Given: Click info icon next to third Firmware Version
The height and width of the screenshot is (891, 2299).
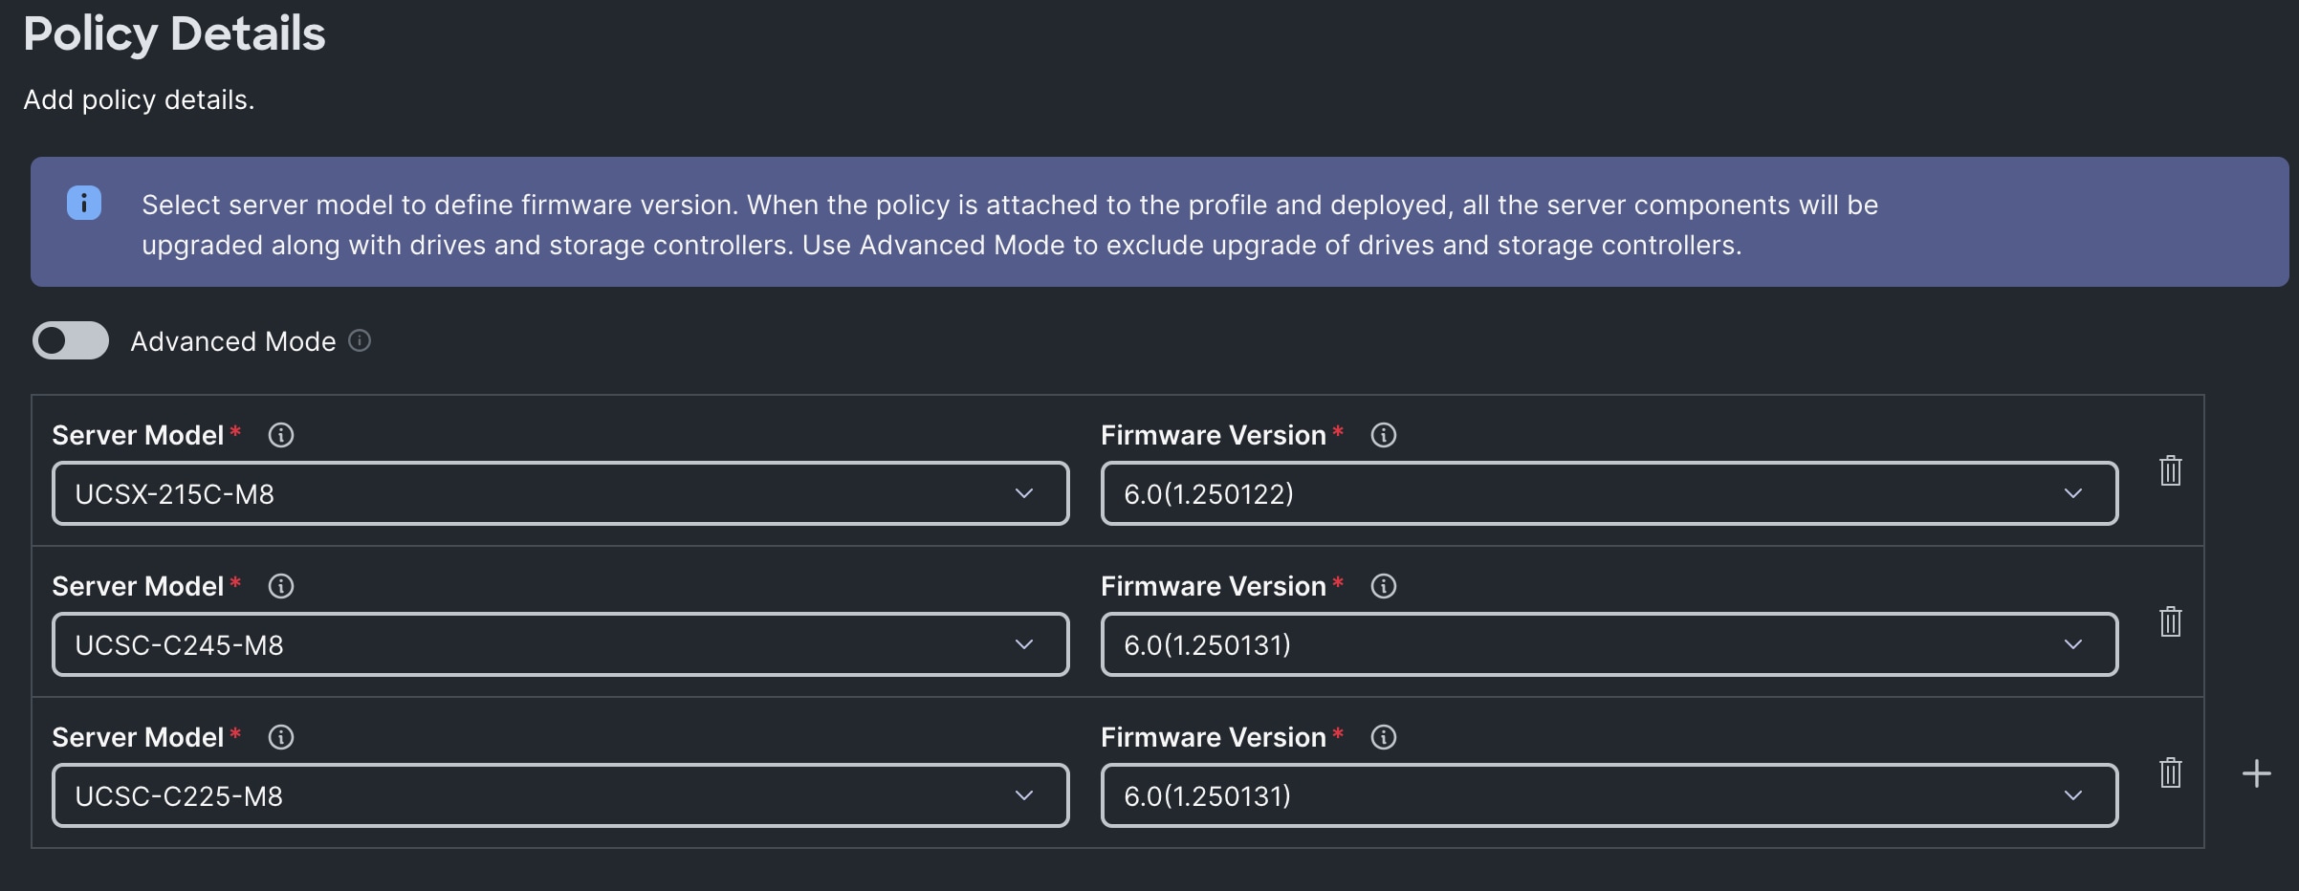Looking at the screenshot, I should [x=1383, y=737].
